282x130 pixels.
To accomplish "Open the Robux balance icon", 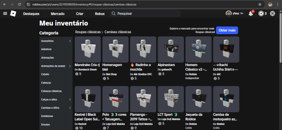I will click(x=261, y=13).
